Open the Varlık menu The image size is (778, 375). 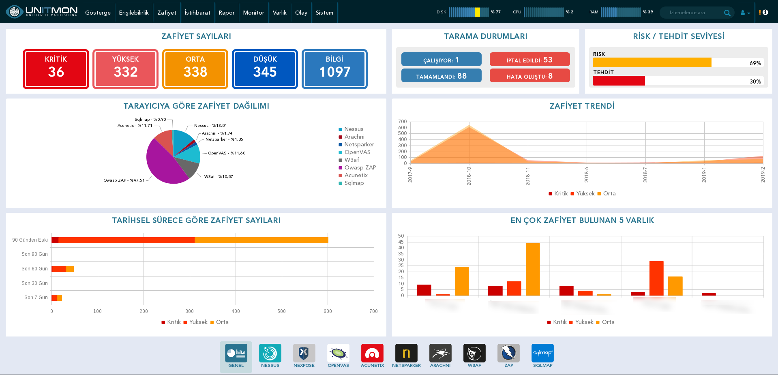point(280,13)
